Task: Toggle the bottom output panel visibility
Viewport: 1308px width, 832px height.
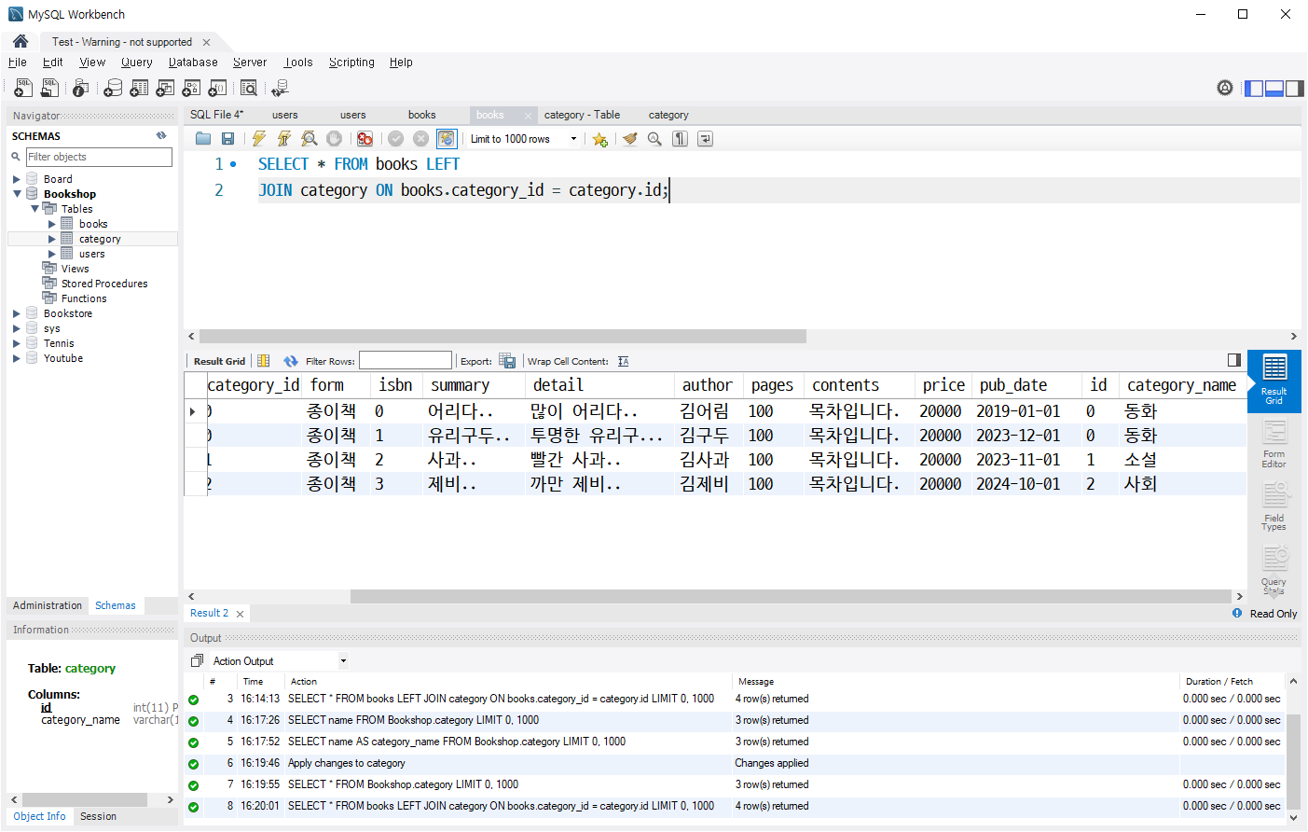Action: pyautogui.click(x=1274, y=88)
